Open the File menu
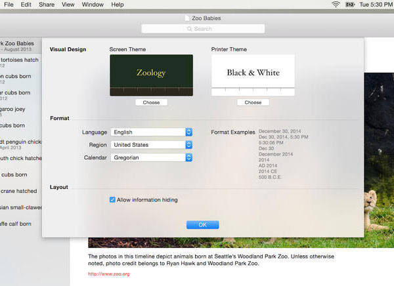394x286 pixels. [9, 5]
